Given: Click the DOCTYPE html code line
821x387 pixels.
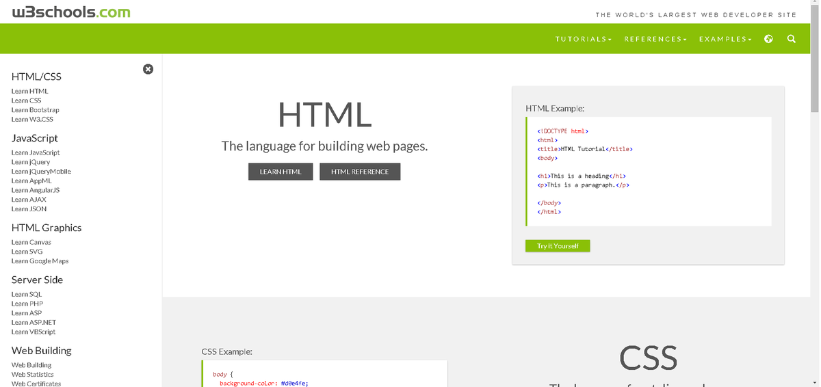Looking at the screenshot, I should point(563,131).
